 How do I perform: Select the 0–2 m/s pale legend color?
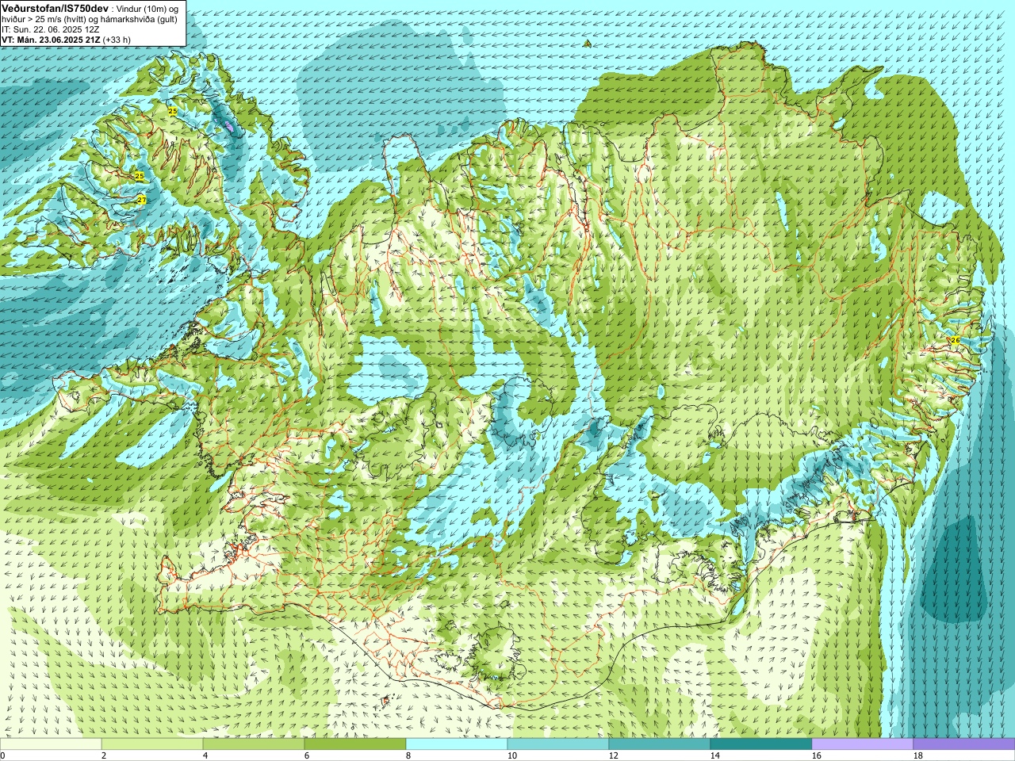point(51,744)
